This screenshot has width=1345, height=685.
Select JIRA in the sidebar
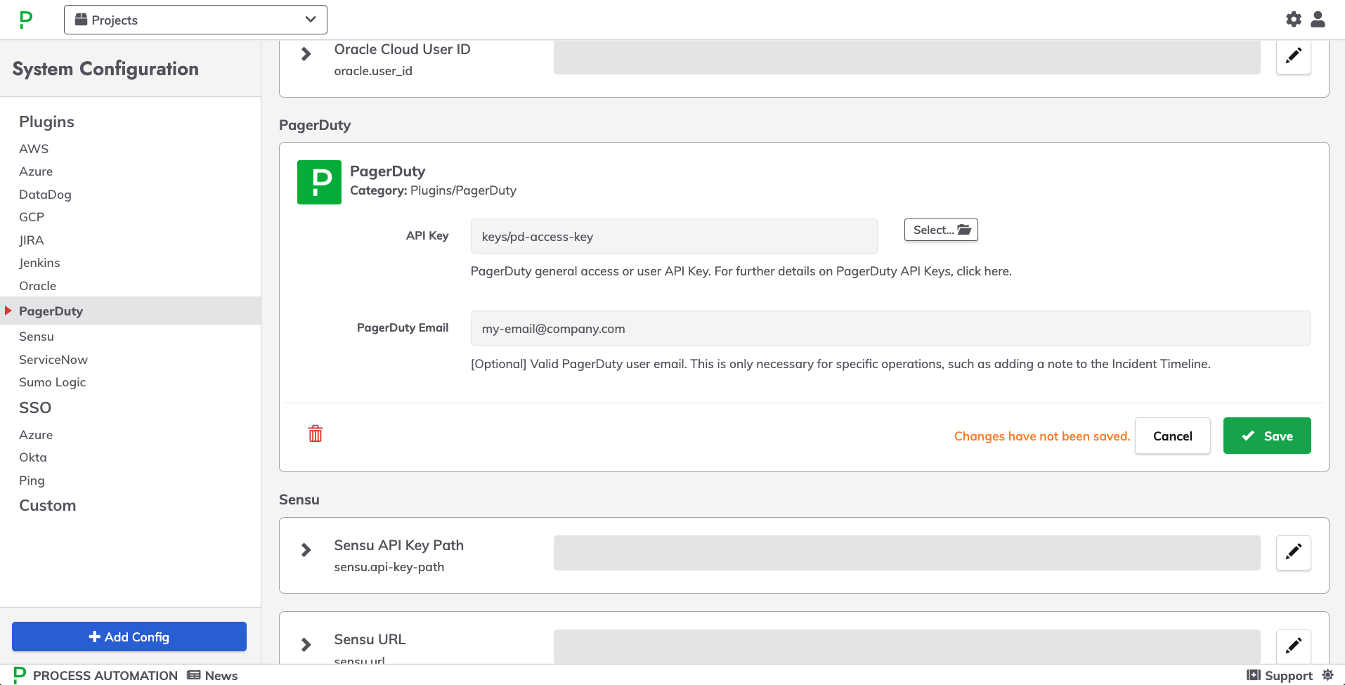coord(32,240)
